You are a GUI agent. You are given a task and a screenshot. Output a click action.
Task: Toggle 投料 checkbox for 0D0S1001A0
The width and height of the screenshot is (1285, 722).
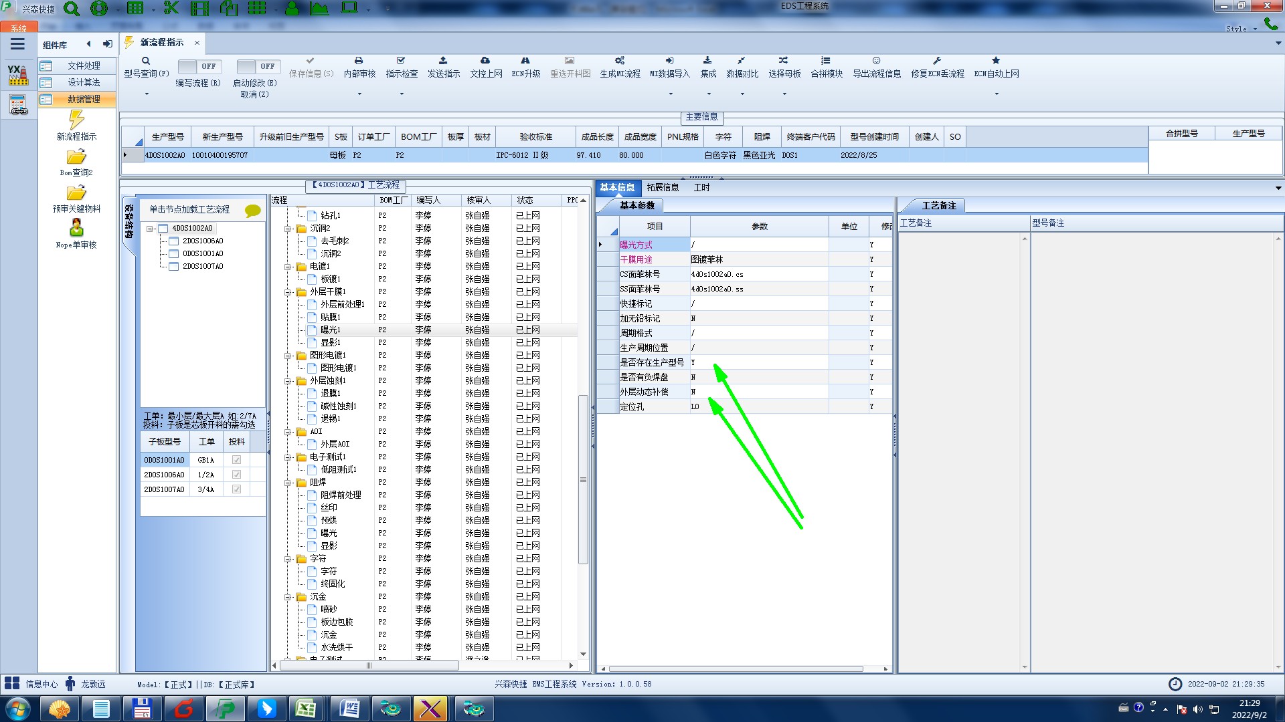pos(236,460)
